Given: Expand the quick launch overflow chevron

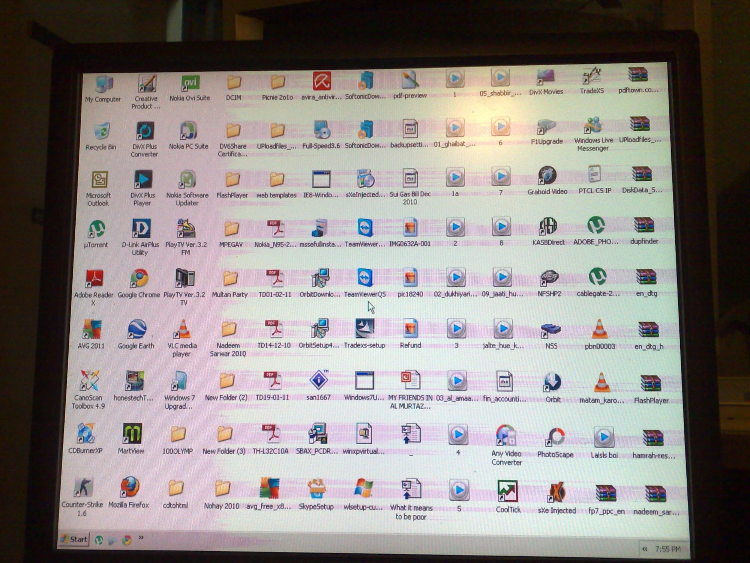Looking at the screenshot, I should tap(141, 538).
